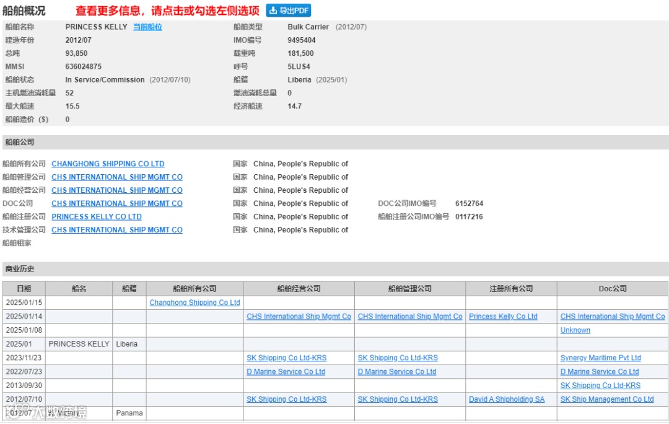Open CHS INTERNATIONAL link beside 船舶管理公司
669x424 pixels.
117,177
